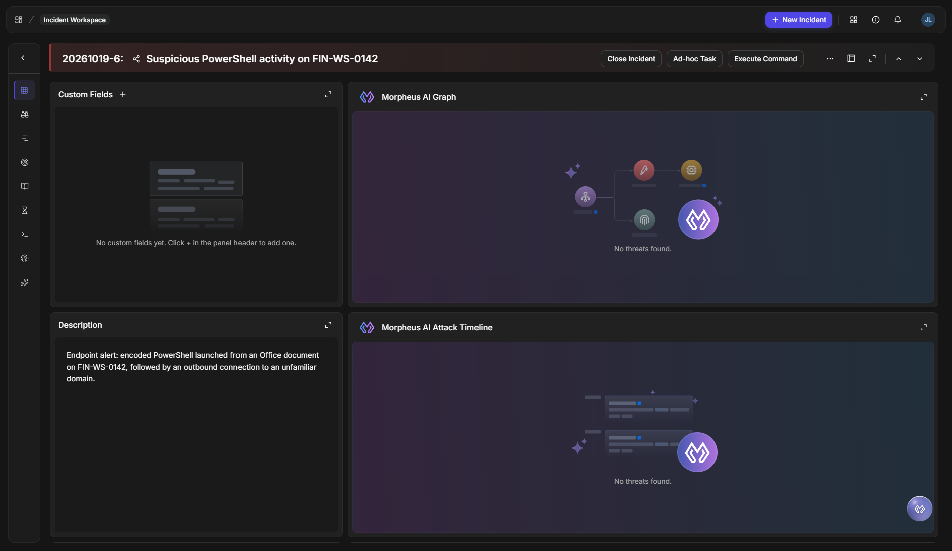
Task: Expand the incident view to fullscreen
Action: 872,58
